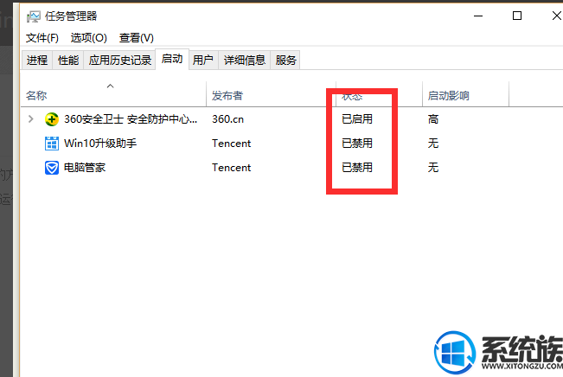The width and height of the screenshot is (563, 377).
Task: Click the 电脑管家 blue shield icon
Action: click(x=52, y=168)
